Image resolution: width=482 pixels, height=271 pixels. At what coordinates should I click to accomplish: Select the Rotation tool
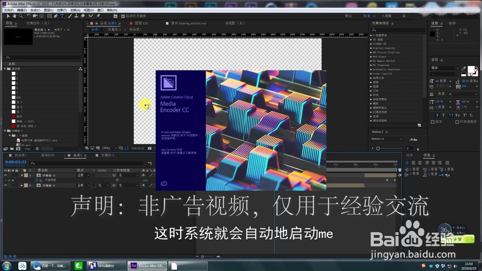28,16
